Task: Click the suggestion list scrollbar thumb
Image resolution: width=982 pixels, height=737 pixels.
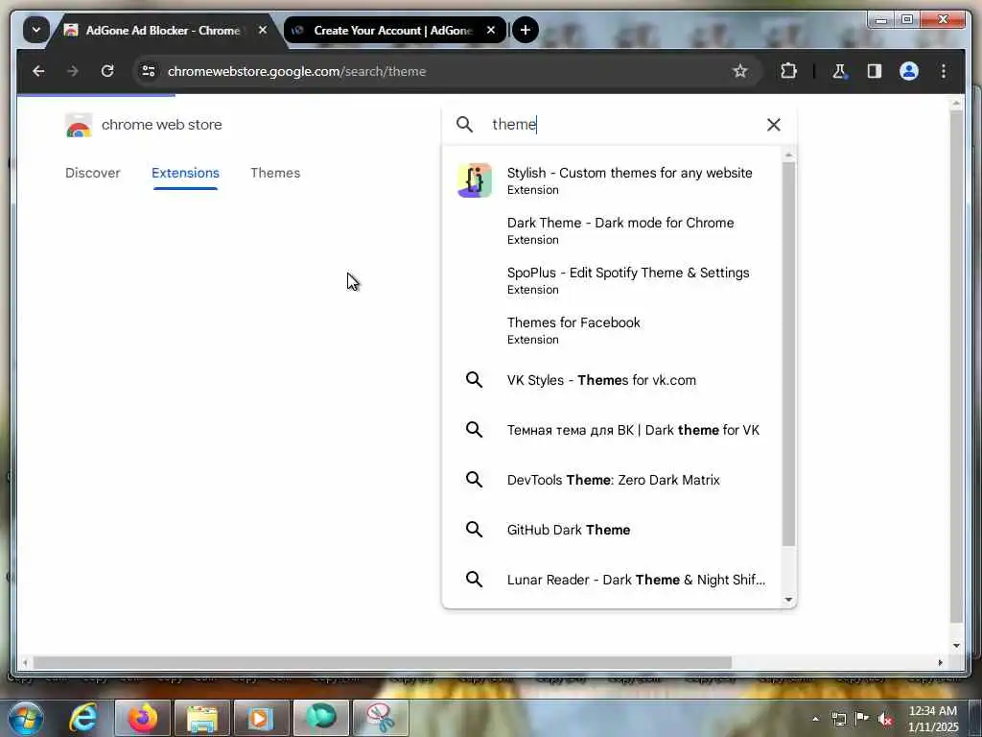Action: point(788,354)
